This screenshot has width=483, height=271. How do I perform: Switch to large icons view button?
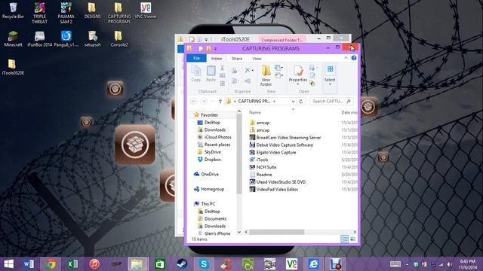point(352,239)
